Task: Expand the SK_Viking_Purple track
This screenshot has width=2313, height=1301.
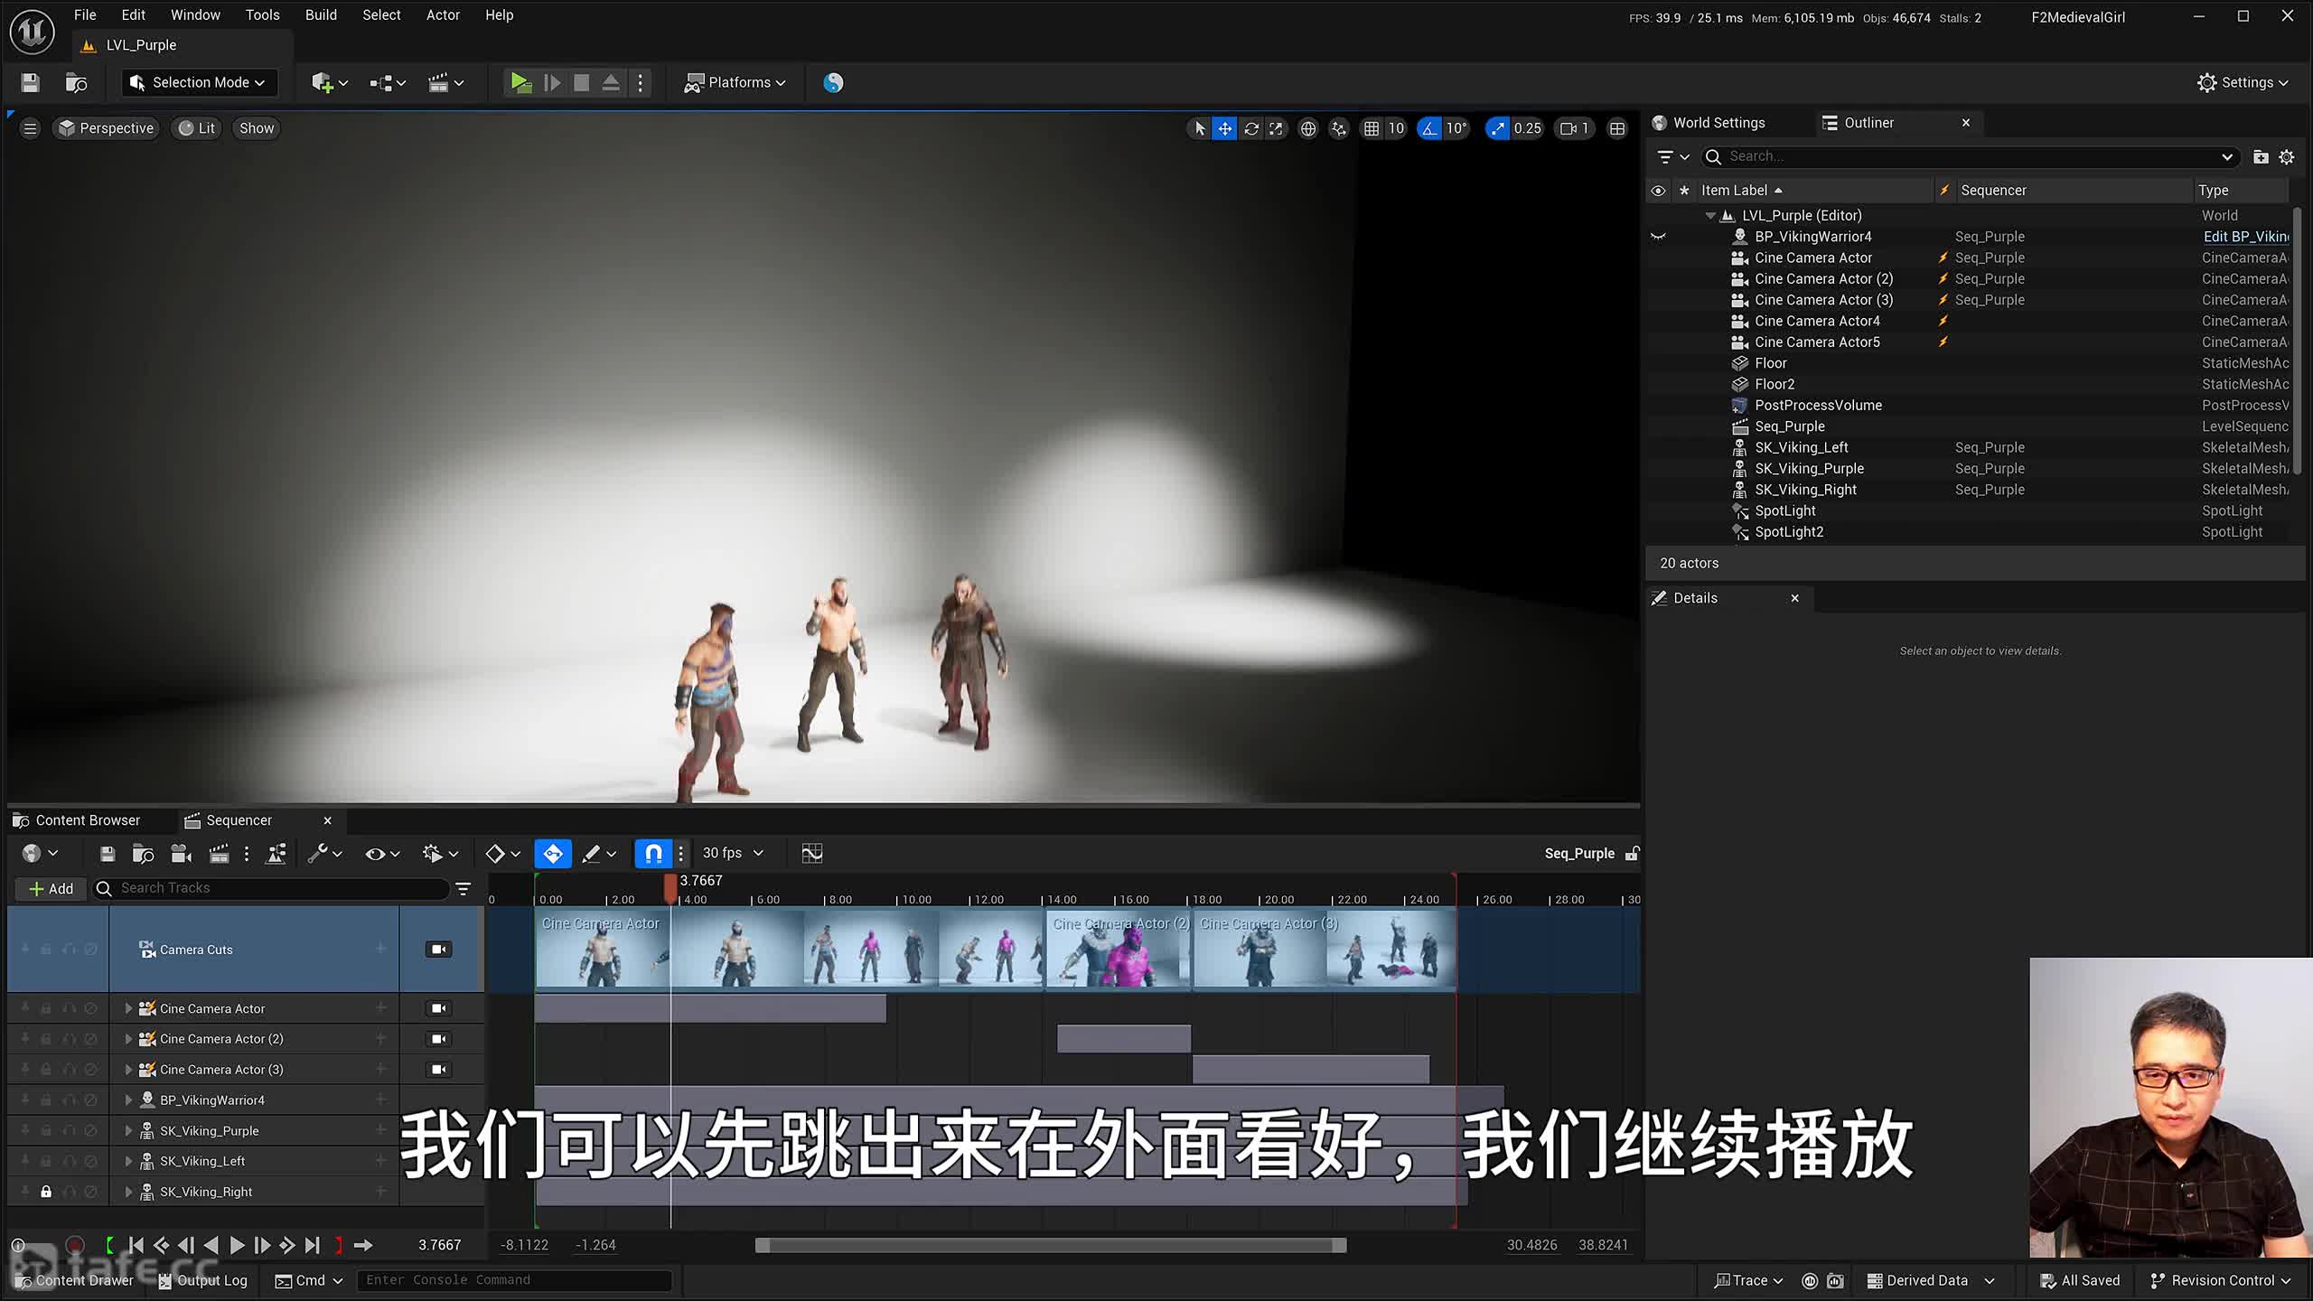Action: pyautogui.click(x=128, y=1130)
